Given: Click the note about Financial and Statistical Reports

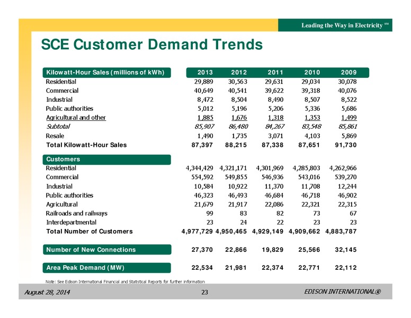Looking at the screenshot, I should coord(126,281).
